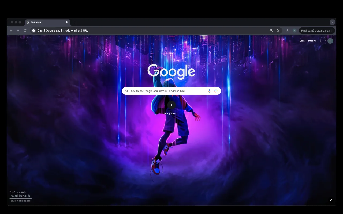Reload the page
Screen dimensions: 343x214
pos(25,30)
